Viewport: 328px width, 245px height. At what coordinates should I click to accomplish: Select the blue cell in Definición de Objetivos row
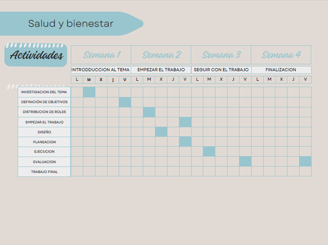pyautogui.click(x=125, y=102)
